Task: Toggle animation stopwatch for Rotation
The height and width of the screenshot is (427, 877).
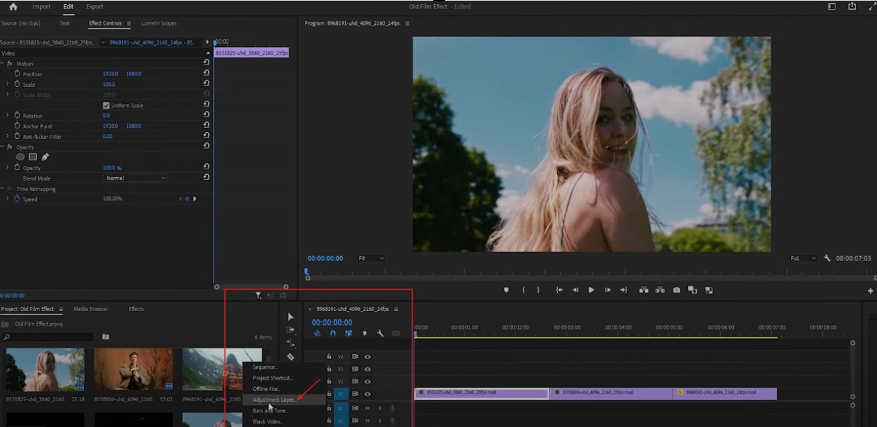Action: click(17, 115)
